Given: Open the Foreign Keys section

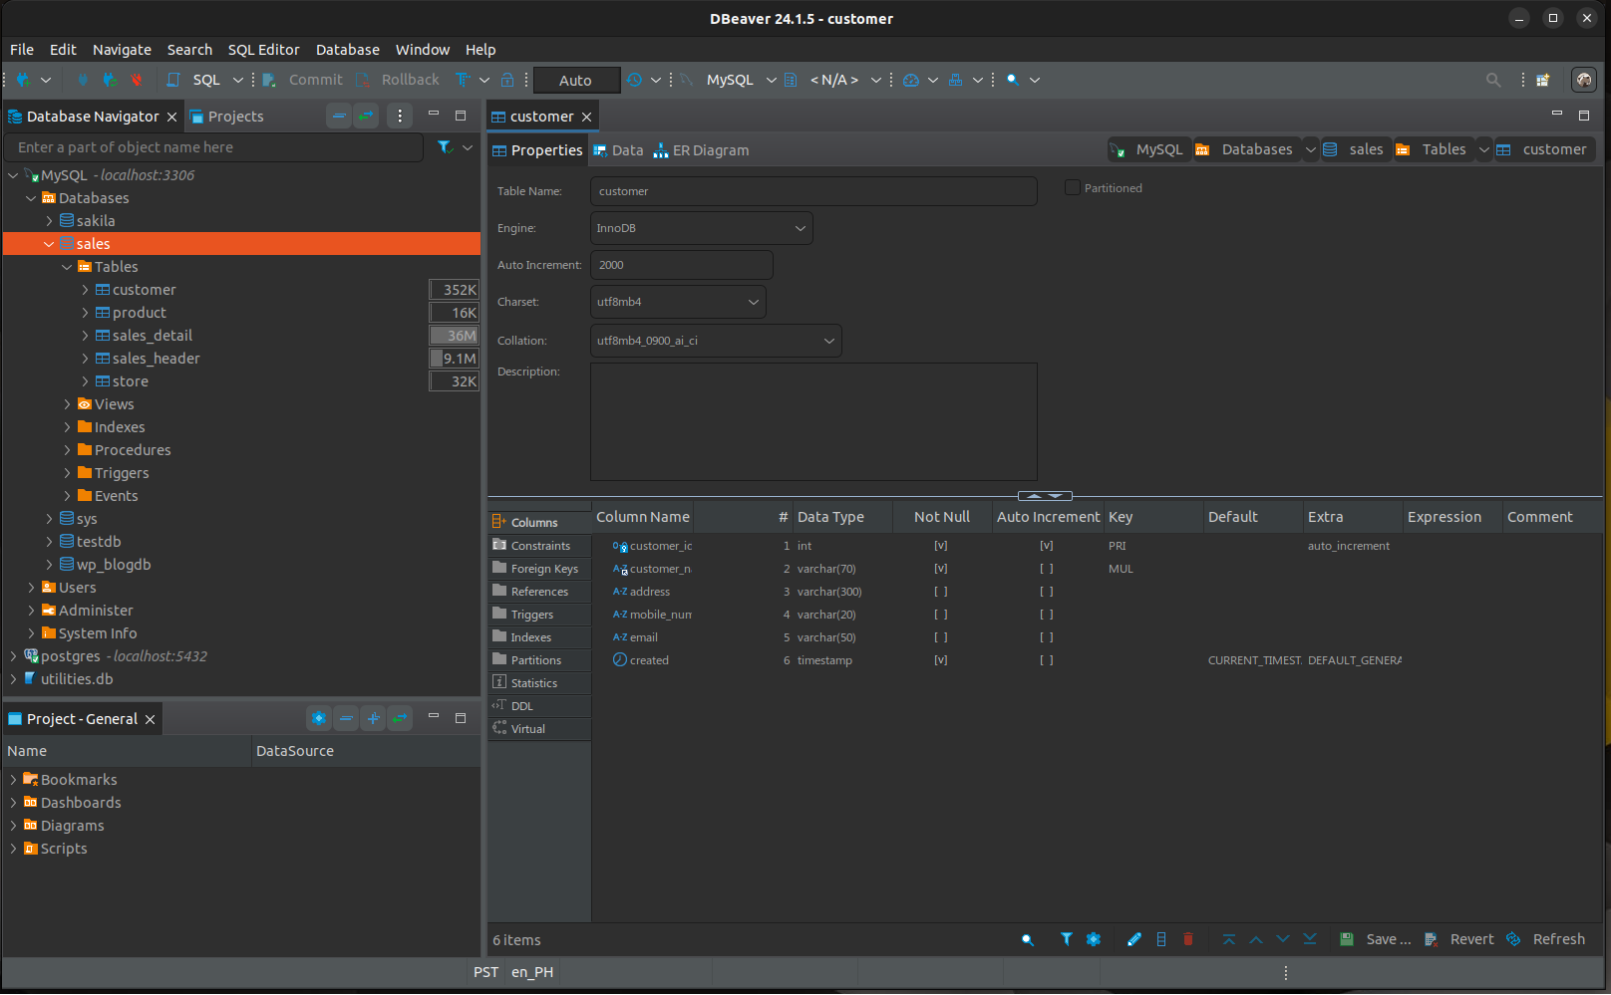Looking at the screenshot, I should point(538,569).
